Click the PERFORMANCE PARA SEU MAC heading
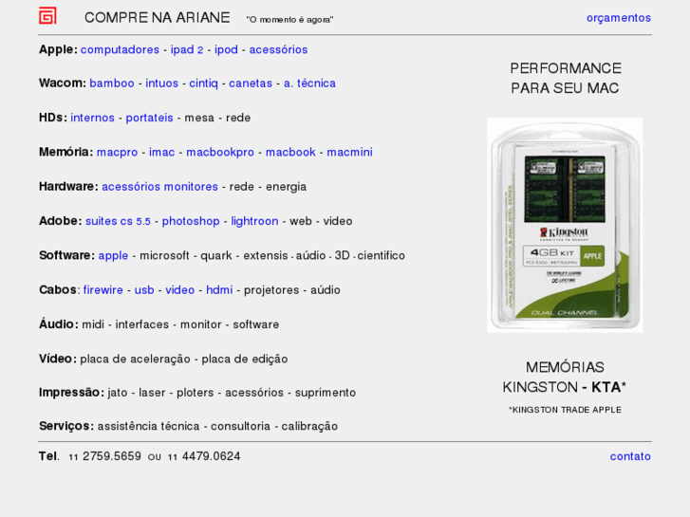 566,79
